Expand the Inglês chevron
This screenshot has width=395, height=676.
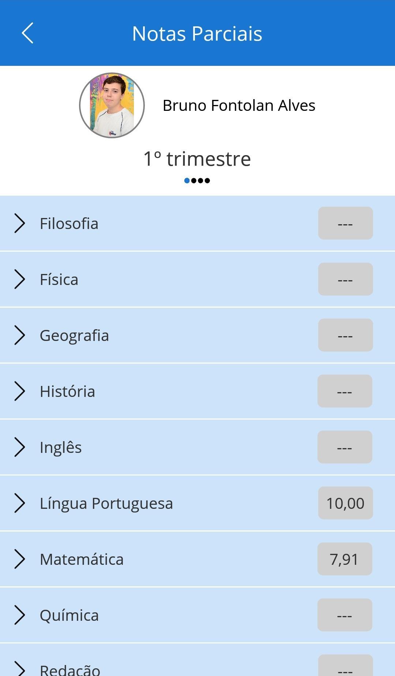20,447
